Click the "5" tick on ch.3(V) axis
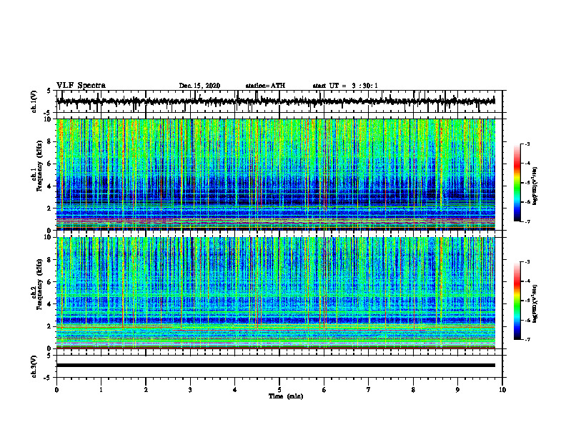The width and height of the screenshot is (566, 437). coord(49,356)
